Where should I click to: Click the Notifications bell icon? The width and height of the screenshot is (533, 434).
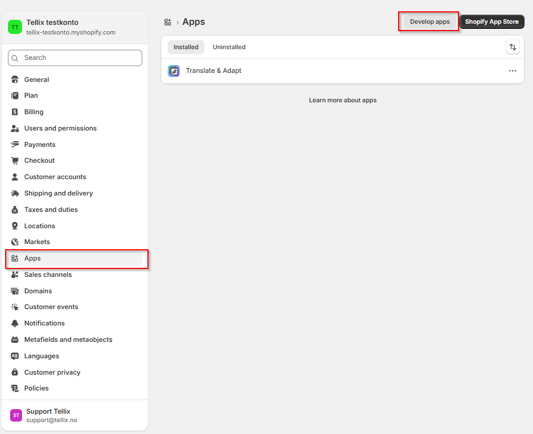coord(15,323)
